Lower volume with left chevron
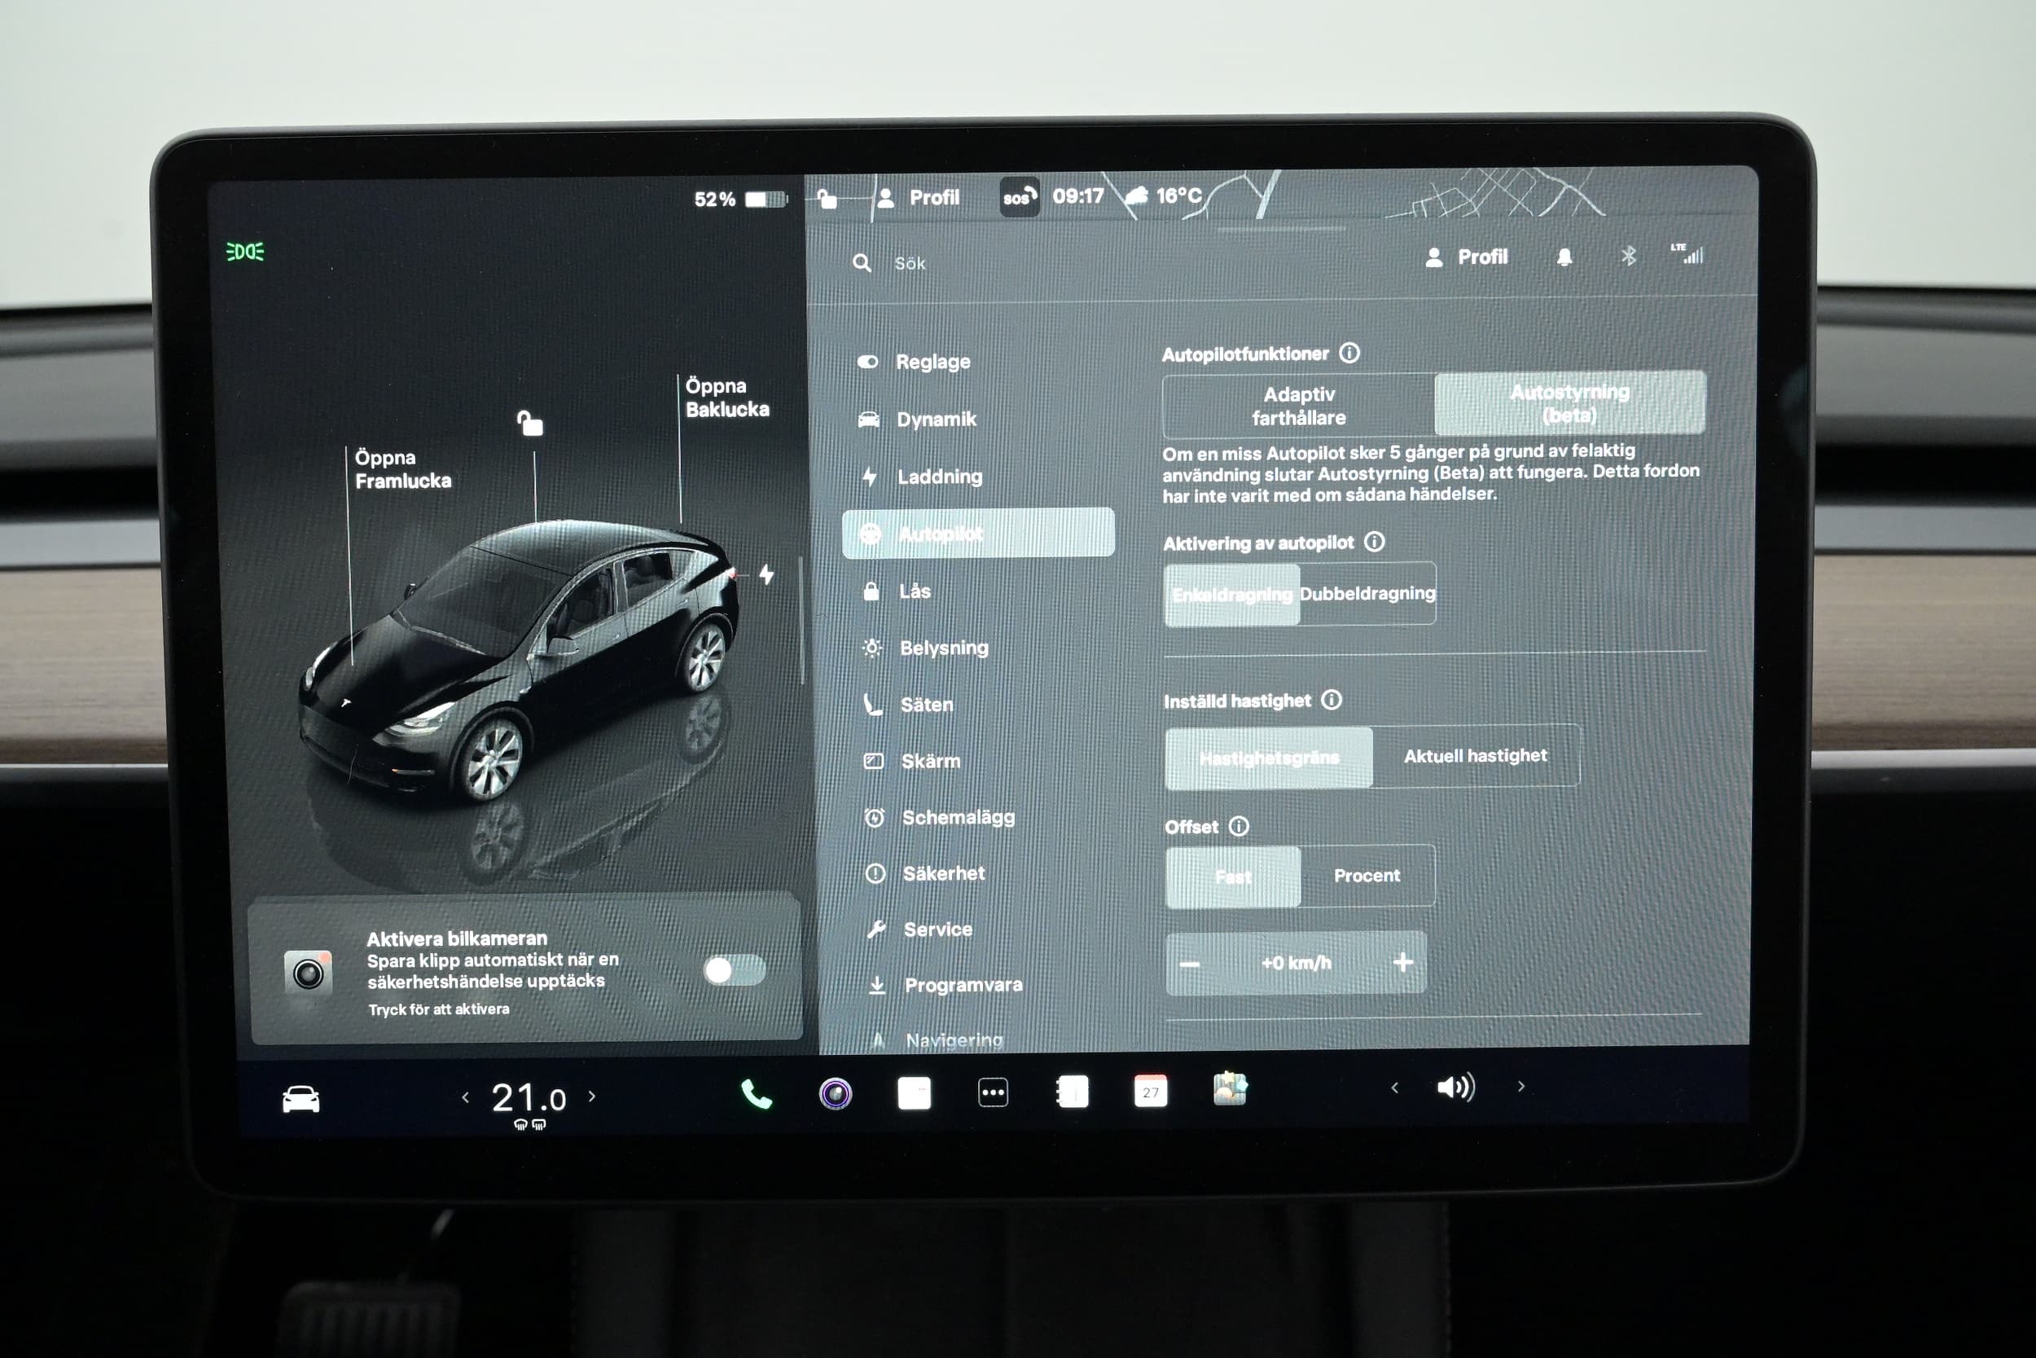The height and width of the screenshot is (1358, 2036). click(x=1394, y=1087)
